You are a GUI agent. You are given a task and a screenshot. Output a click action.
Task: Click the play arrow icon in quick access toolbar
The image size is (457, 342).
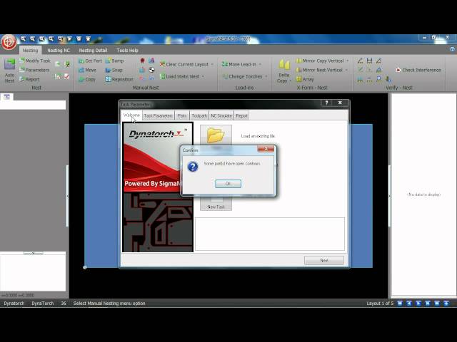coord(70,38)
